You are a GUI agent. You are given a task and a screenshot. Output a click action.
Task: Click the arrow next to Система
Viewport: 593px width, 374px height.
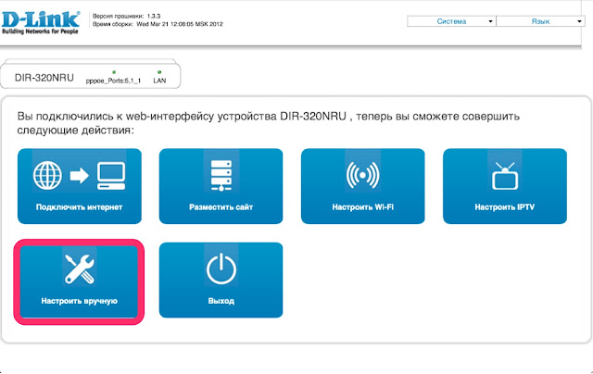[490, 21]
